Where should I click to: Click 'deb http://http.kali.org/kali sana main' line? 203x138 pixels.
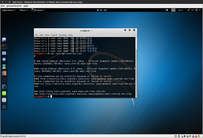pyautogui.click(x=70, y=91)
